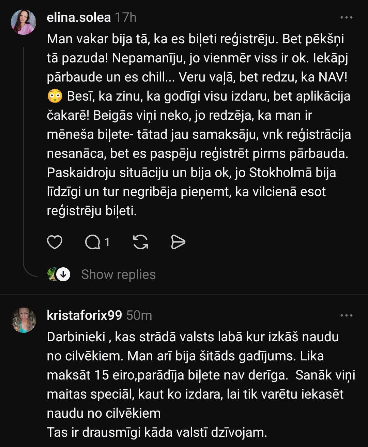The image size is (368, 447).
Task: Click the "Show replies" link
Action: coord(118,274)
